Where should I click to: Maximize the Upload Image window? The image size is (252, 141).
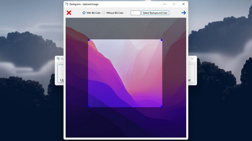click(174, 4)
